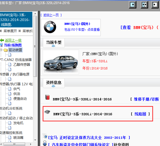Image resolution: width=160 pixels, height=146 pixels.
Task: Click the 年份:2014-2016 text
Action: coord(95,68)
